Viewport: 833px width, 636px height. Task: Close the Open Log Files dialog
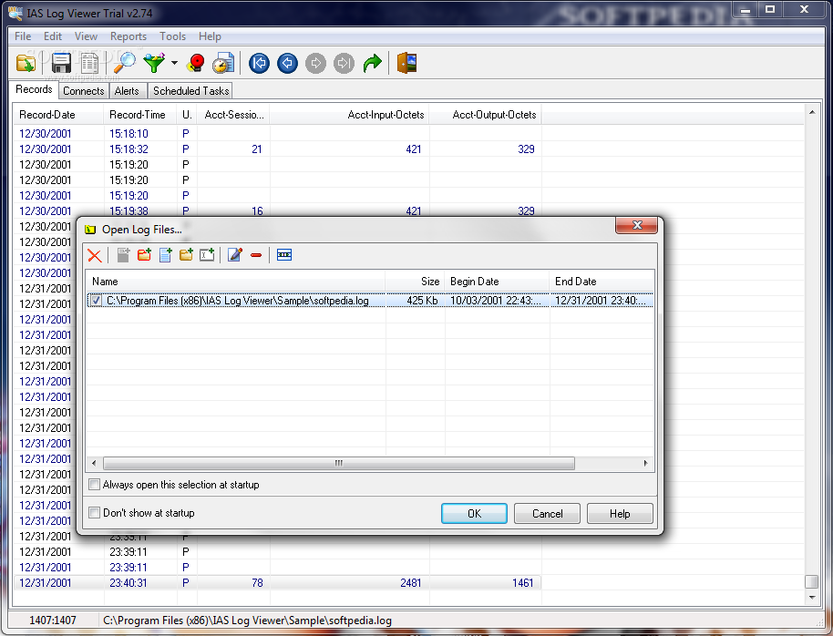(636, 225)
